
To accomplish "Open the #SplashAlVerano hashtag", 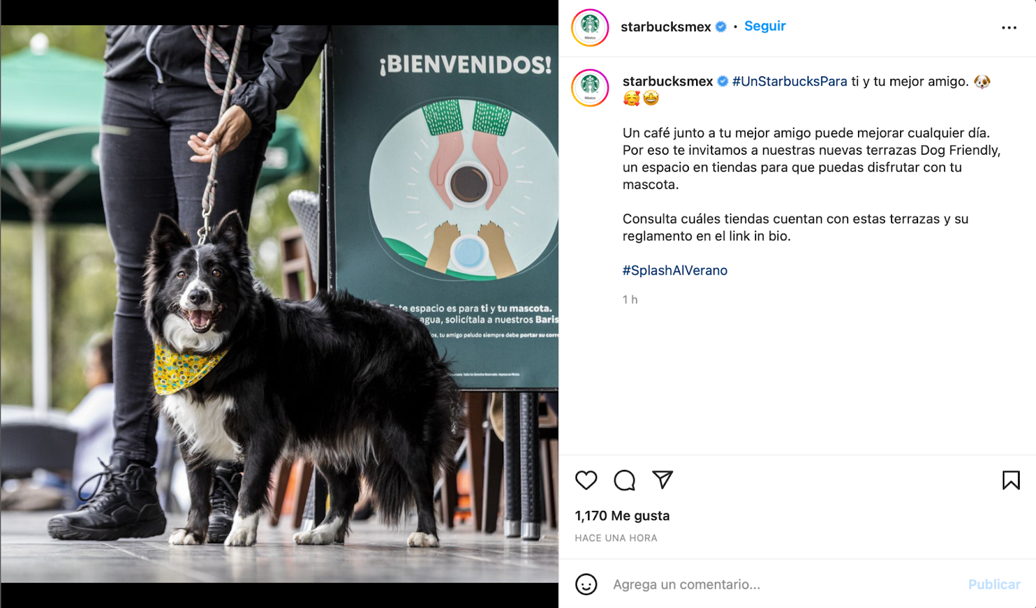I will click(675, 271).
